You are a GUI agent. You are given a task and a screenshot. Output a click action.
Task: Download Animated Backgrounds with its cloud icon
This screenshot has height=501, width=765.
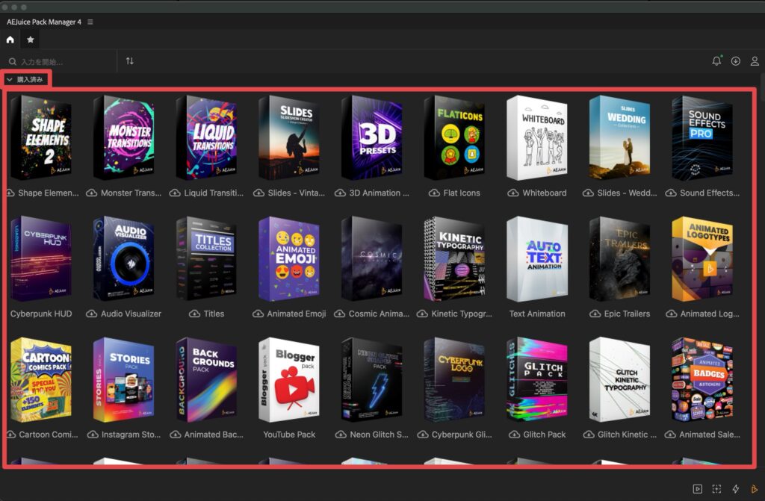pyautogui.click(x=175, y=435)
